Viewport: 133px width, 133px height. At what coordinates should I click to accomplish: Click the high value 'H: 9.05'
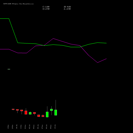tap(67, 7)
